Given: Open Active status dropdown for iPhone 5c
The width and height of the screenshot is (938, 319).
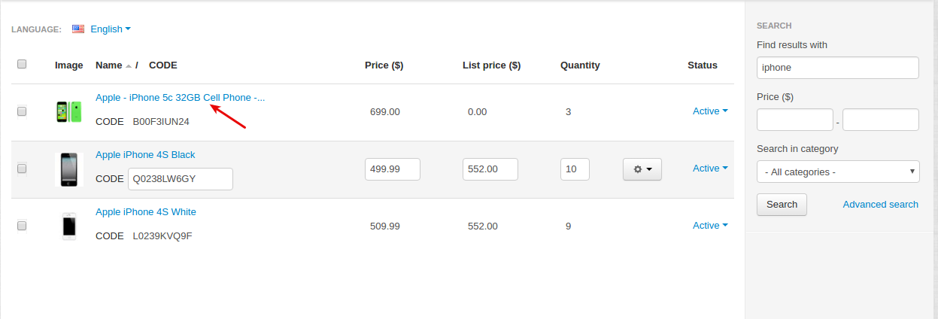Looking at the screenshot, I should click(x=710, y=111).
